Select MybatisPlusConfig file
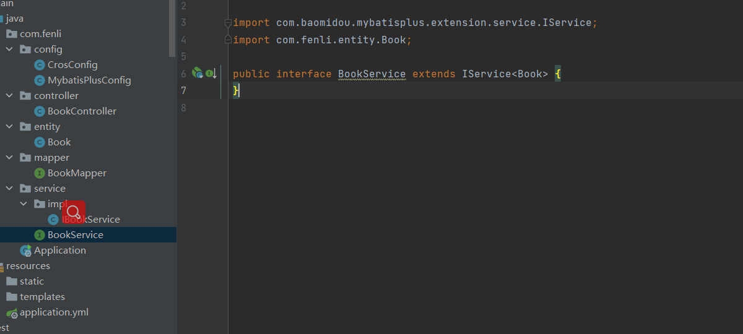The image size is (743, 334). (x=89, y=80)
